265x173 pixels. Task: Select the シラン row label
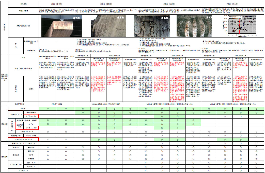[x=30, y=124]
